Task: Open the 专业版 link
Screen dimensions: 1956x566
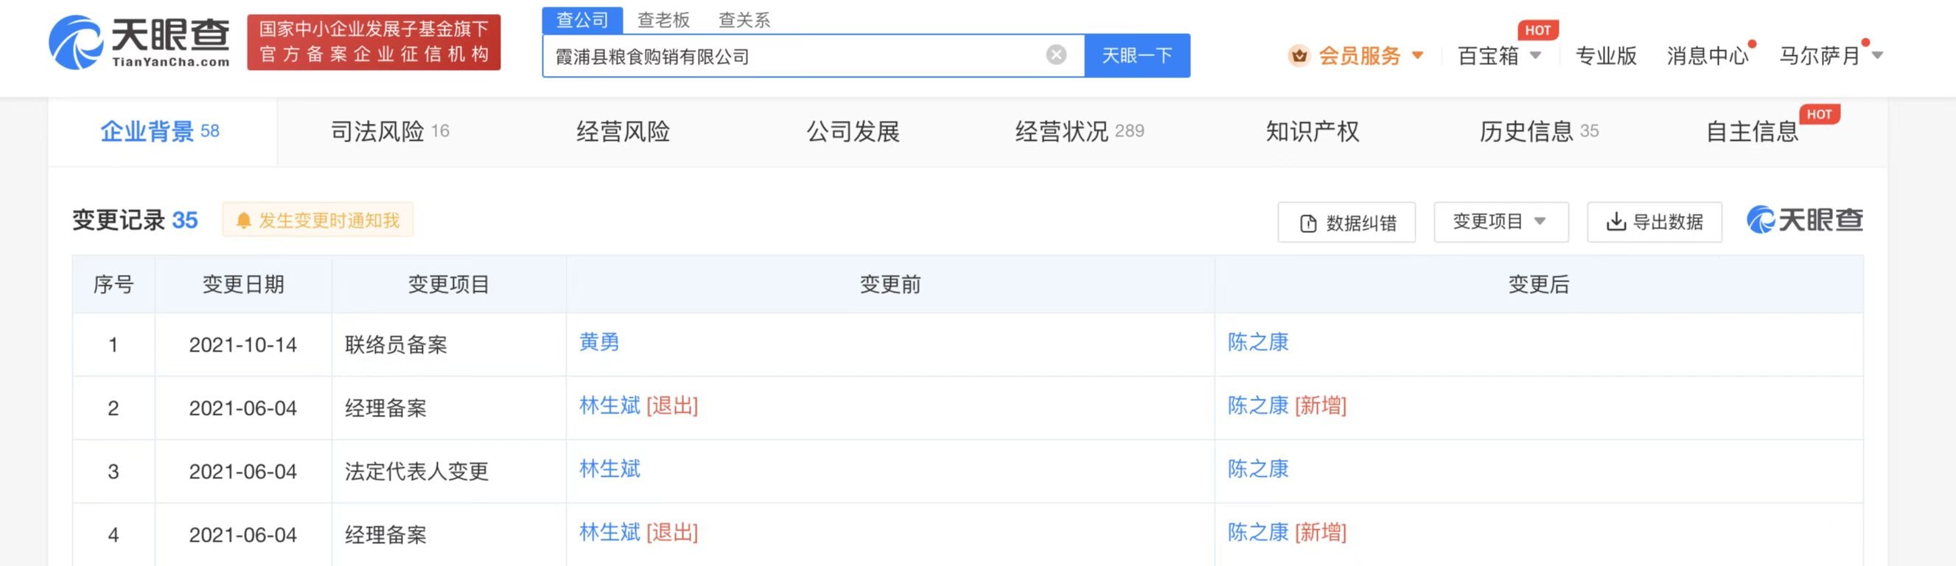Action: (x=1605, y=55)
